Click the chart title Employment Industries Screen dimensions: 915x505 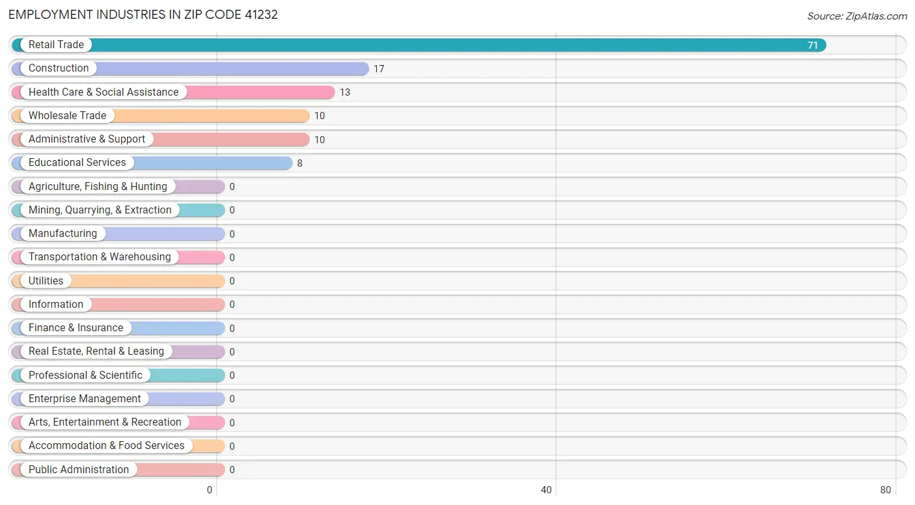[143, 14]
